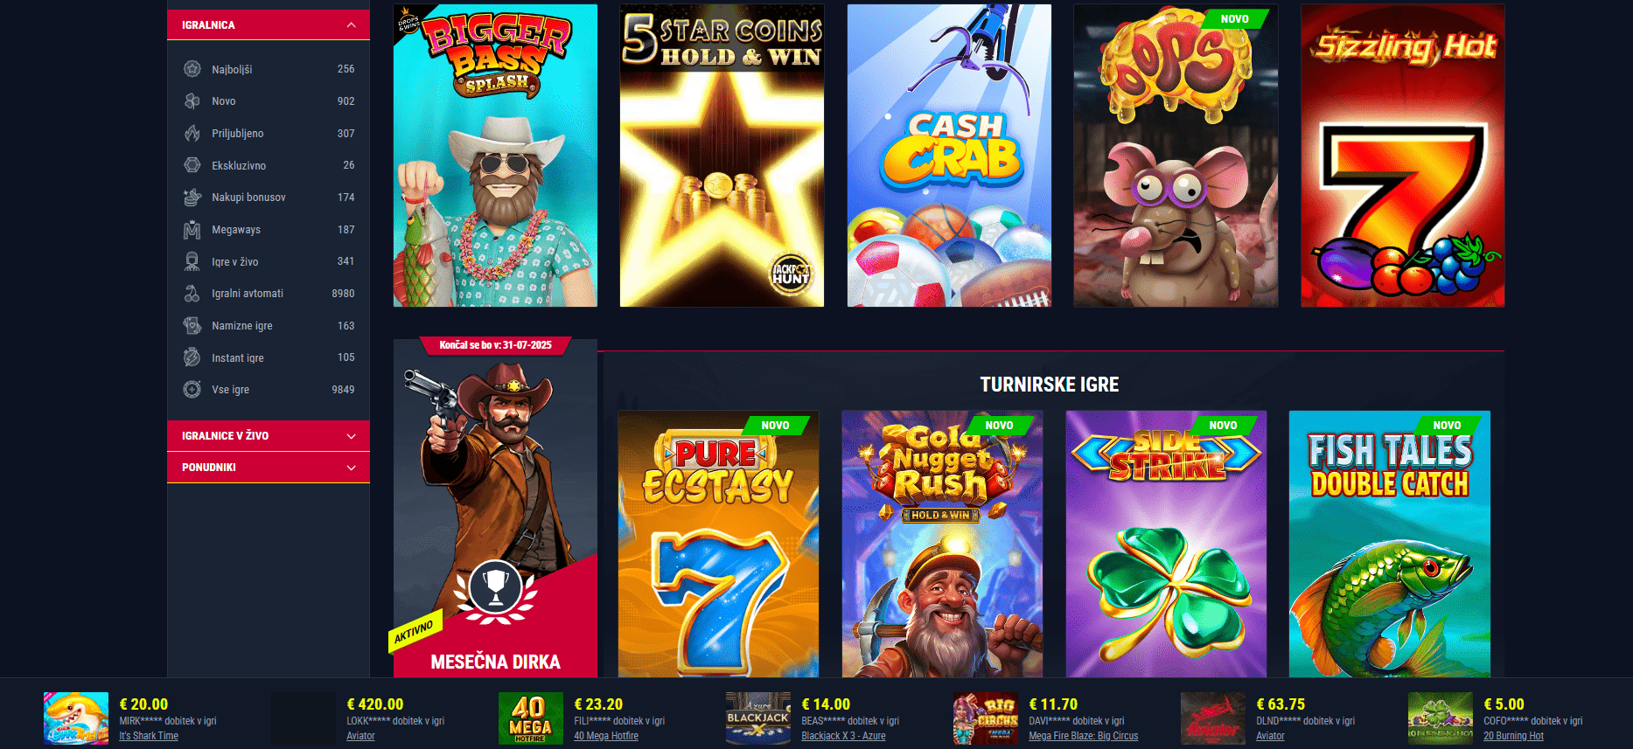Open the Novo games category

pyautogui.click(x=269, y=101)
